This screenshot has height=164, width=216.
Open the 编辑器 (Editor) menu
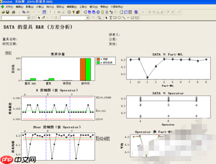(72, 7)
